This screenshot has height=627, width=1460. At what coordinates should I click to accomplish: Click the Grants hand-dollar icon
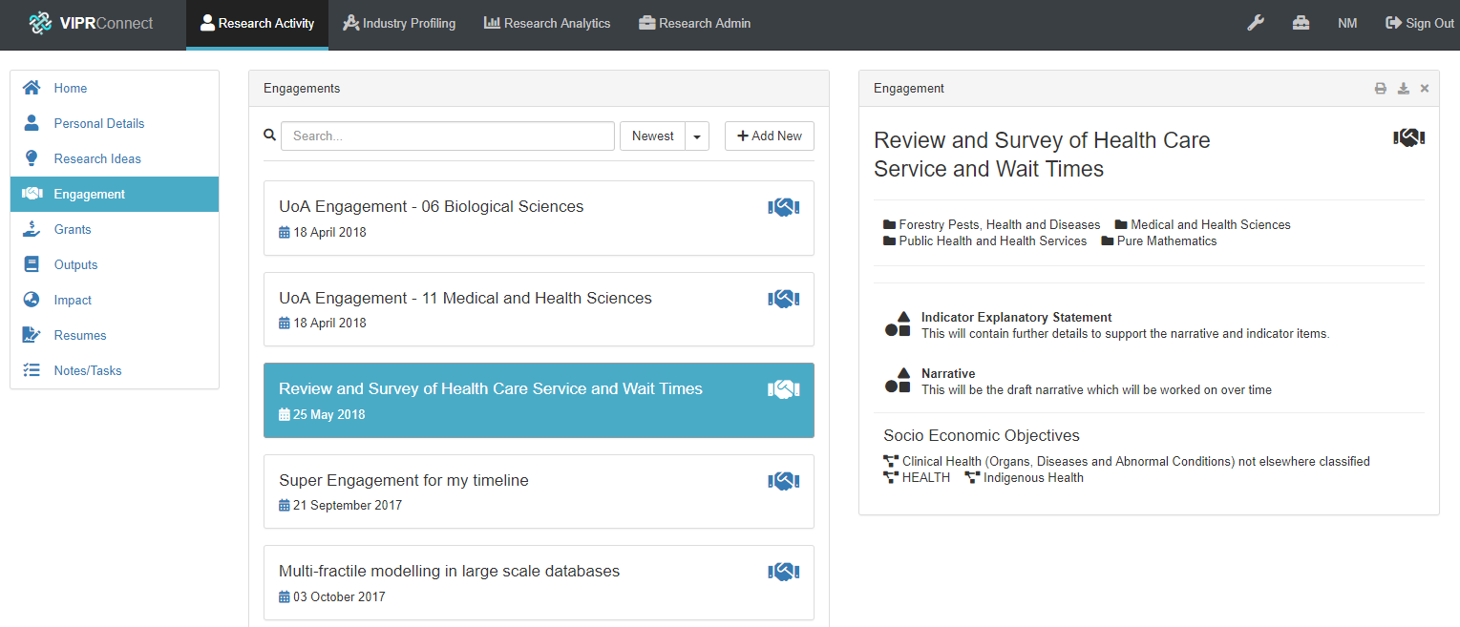tap(32, 229)
